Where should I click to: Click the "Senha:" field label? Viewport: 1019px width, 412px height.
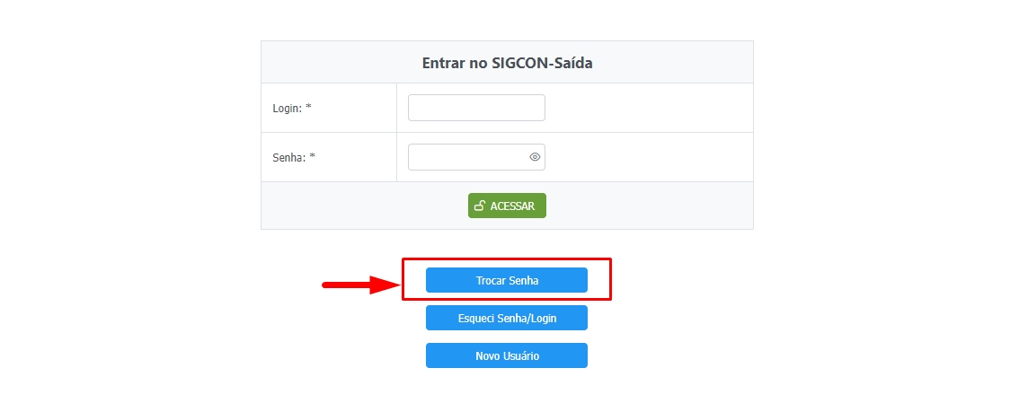tap(288, 157)
